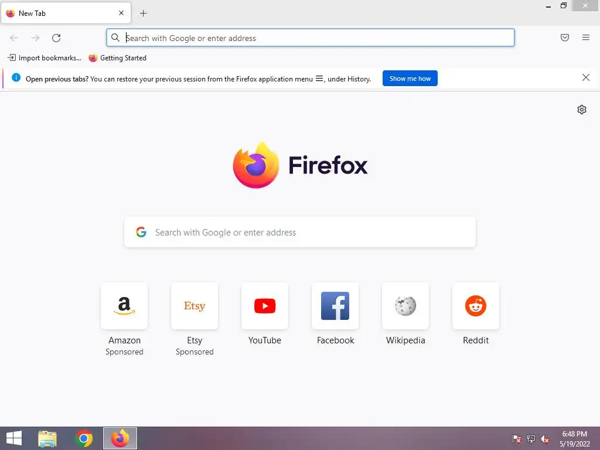Click the network tray icon
Viewport: 600px width, 450px height.
[531, 438]
